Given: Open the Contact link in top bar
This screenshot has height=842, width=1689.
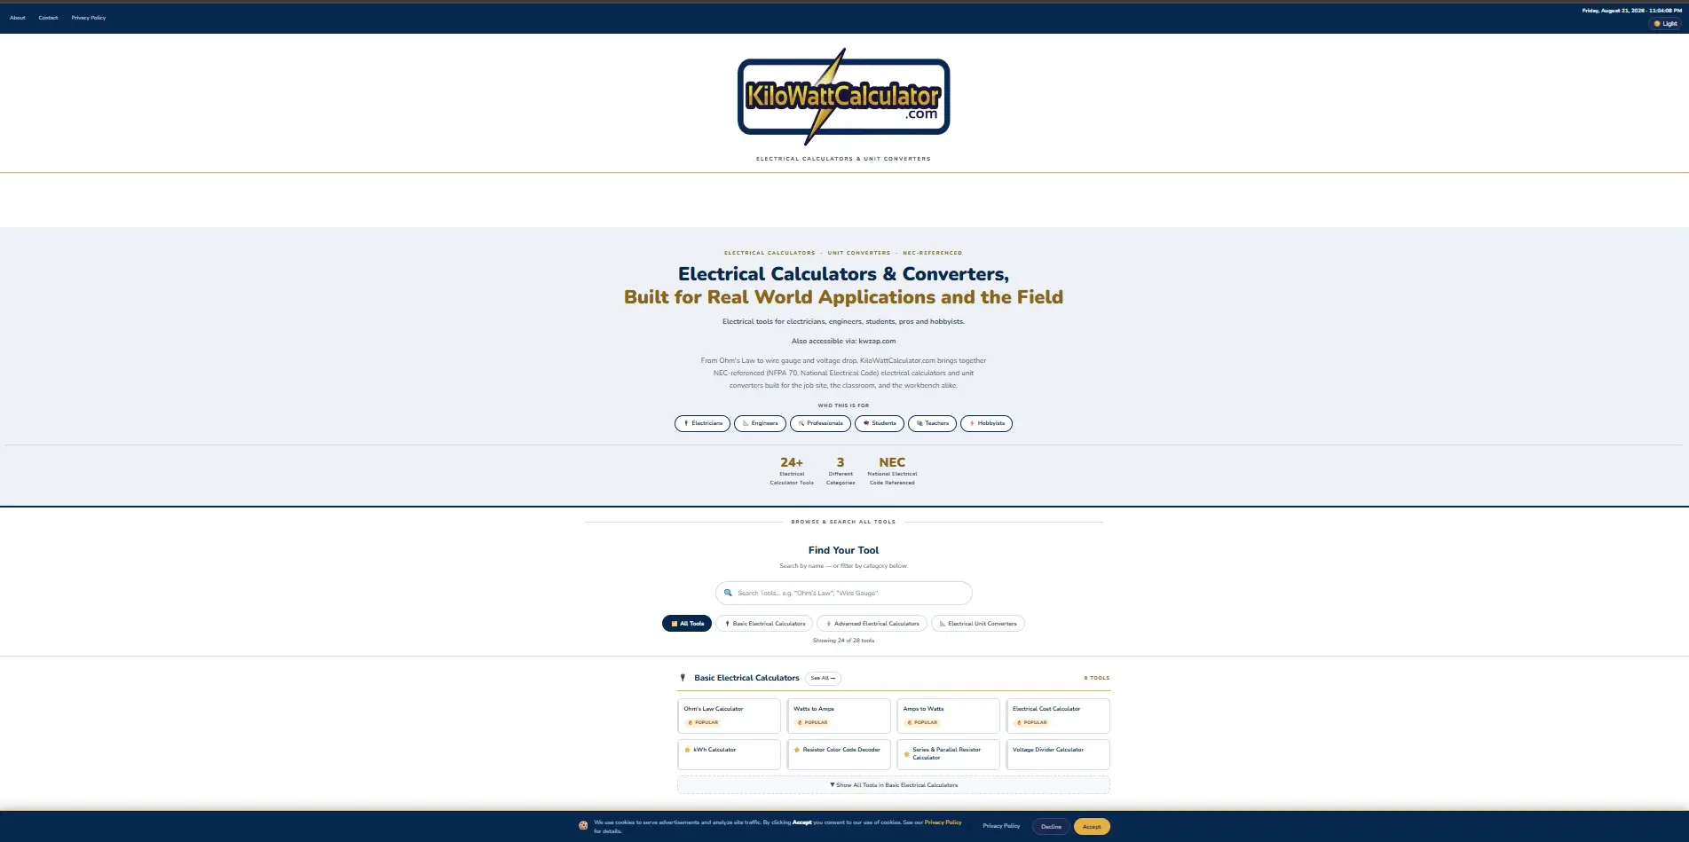Looking at the screenshot, I should coord(48,18).
